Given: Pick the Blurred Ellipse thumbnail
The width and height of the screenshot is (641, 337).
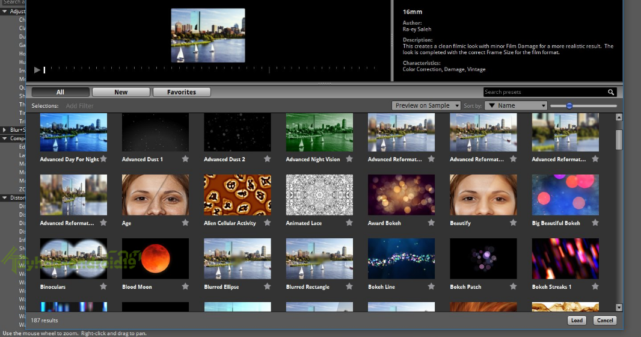Looking at the screenshot, I should click(x=238, y=259).
